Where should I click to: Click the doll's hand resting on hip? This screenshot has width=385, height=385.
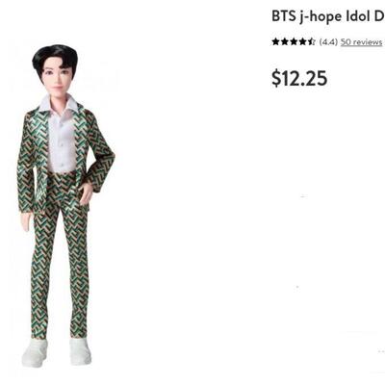[86, 193]
